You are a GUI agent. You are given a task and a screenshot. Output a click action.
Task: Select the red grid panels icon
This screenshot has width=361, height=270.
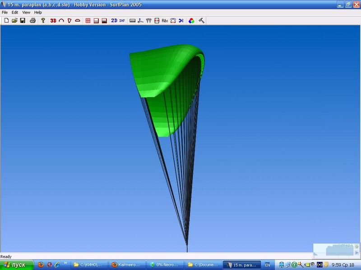point(88,21)
